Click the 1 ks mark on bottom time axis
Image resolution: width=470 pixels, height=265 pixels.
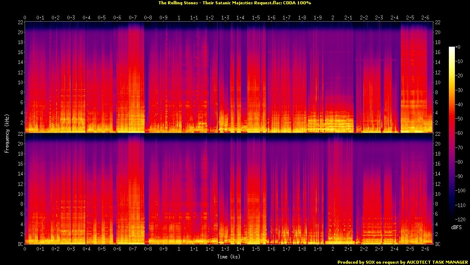pos(179,249)
